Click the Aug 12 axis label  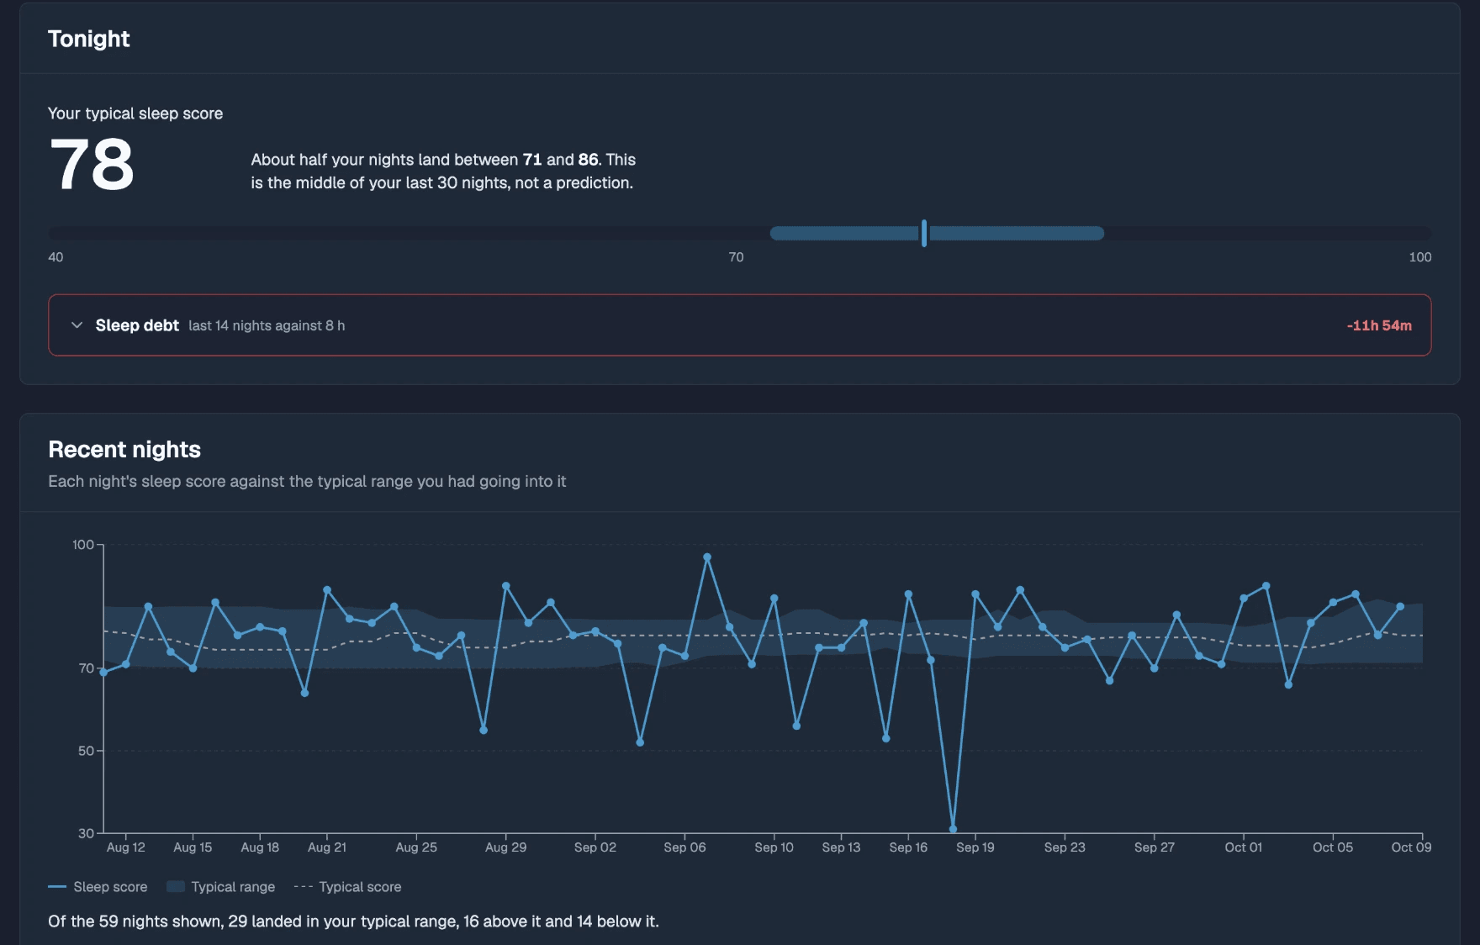126,847
